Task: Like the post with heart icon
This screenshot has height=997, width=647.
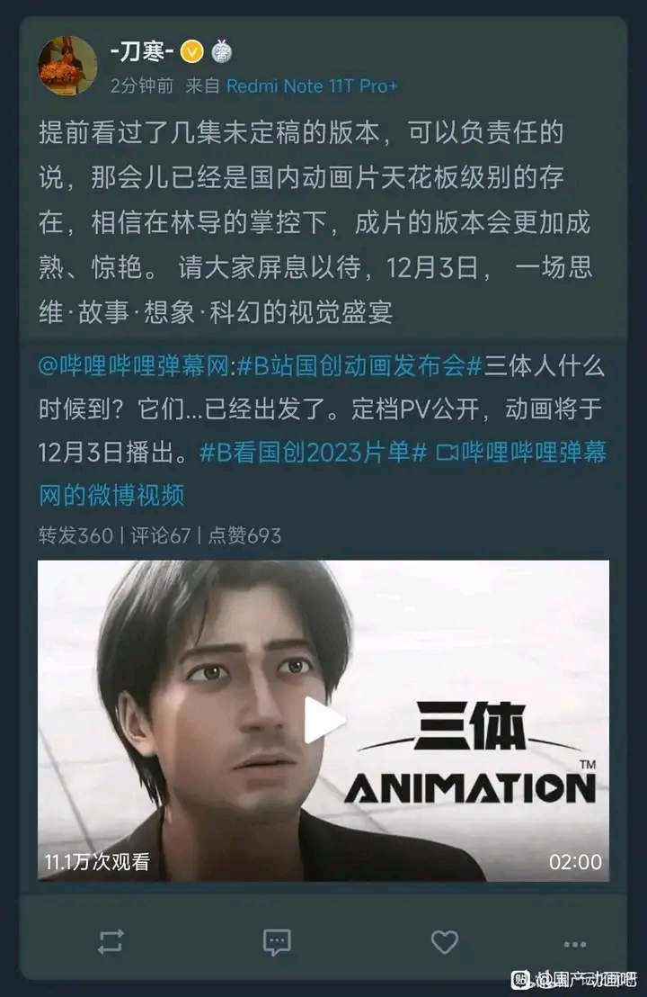Action: point(445,942)
